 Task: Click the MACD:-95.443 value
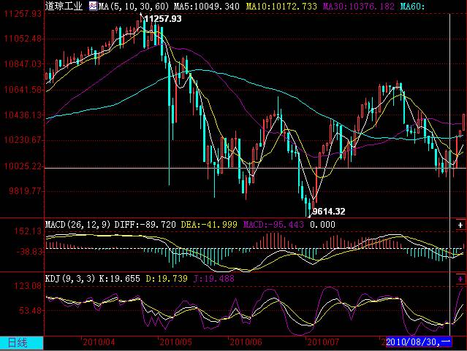point(273,224)
